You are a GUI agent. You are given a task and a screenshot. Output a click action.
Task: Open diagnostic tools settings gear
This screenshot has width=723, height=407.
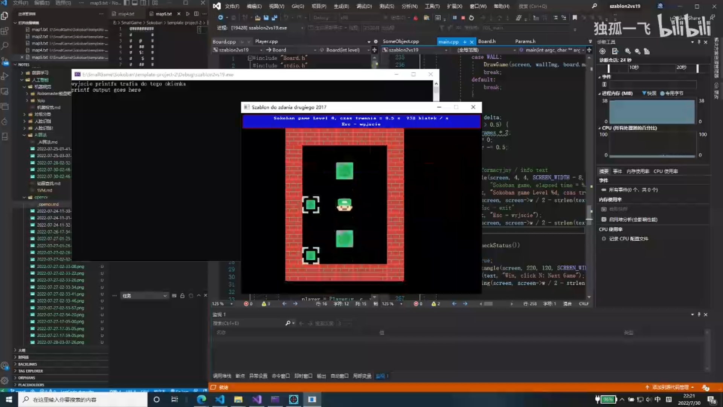pos(602,51)
